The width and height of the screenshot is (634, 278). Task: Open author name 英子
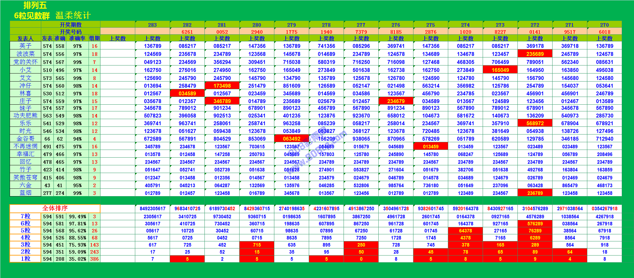25,46
